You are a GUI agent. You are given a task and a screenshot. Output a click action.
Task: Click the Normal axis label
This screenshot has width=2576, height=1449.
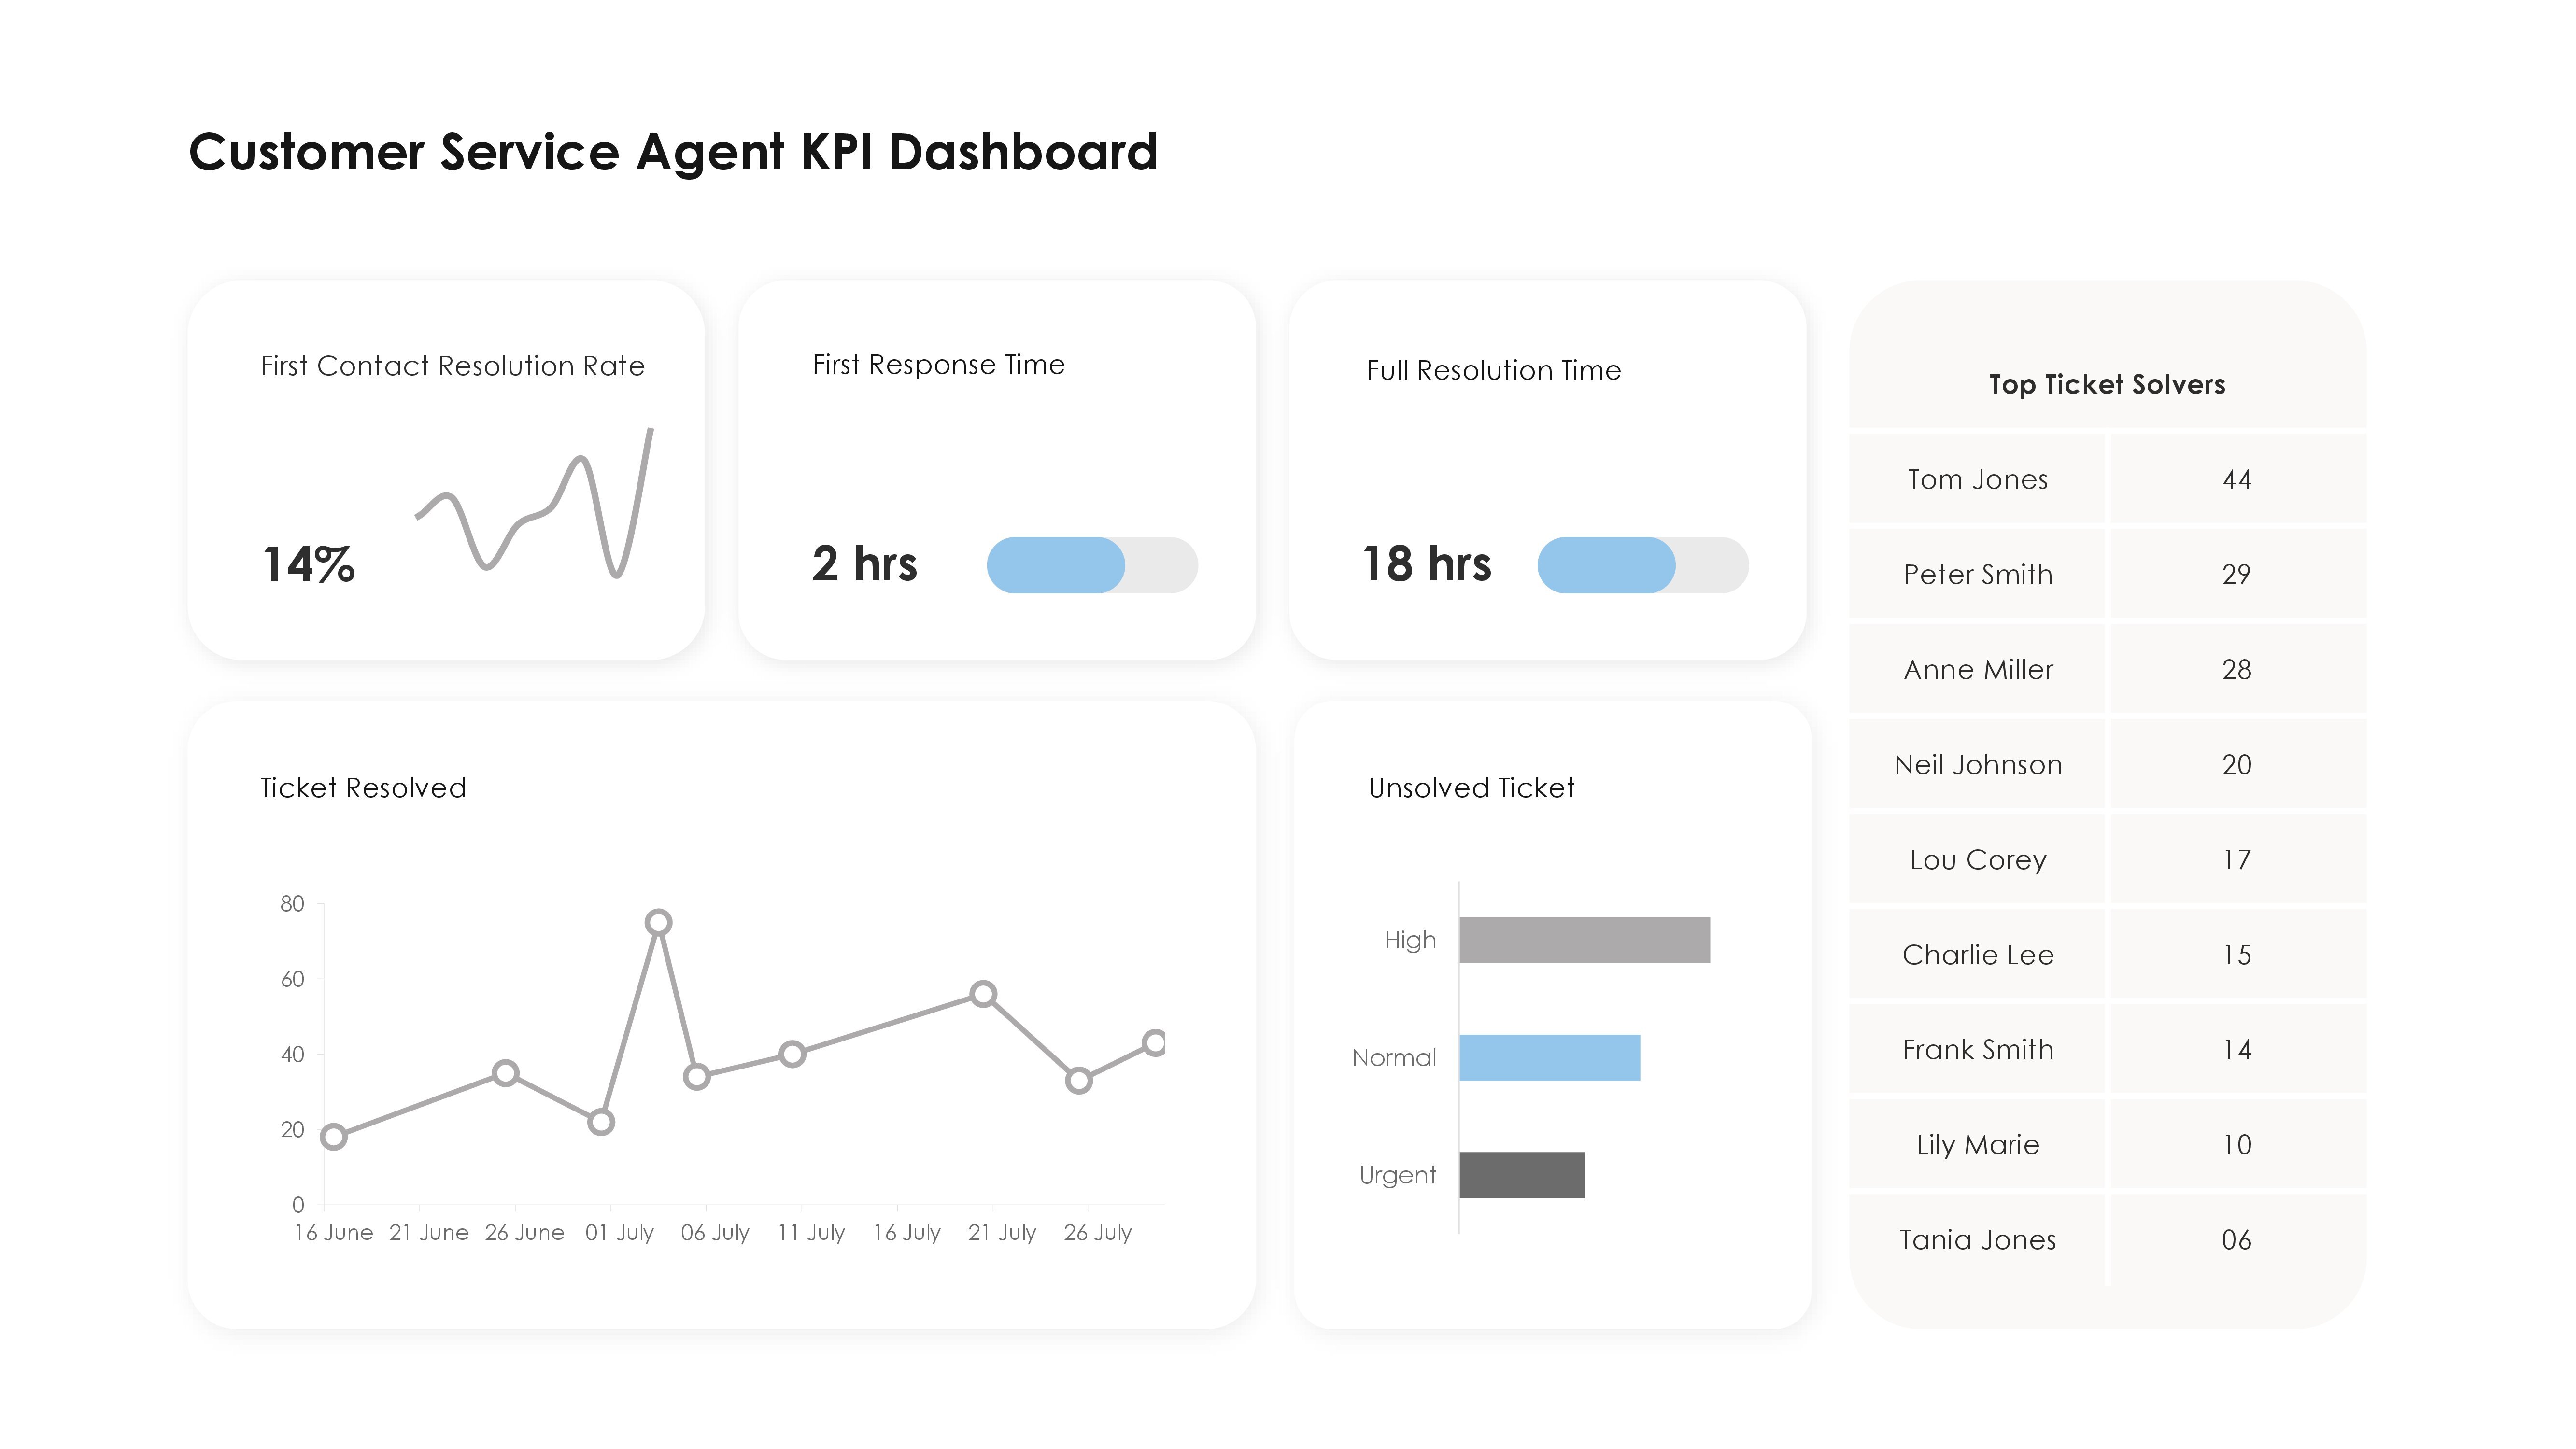click(1394, 1057)
